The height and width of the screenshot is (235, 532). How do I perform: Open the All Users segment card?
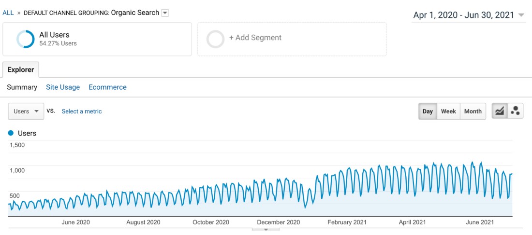pos(97,39)
